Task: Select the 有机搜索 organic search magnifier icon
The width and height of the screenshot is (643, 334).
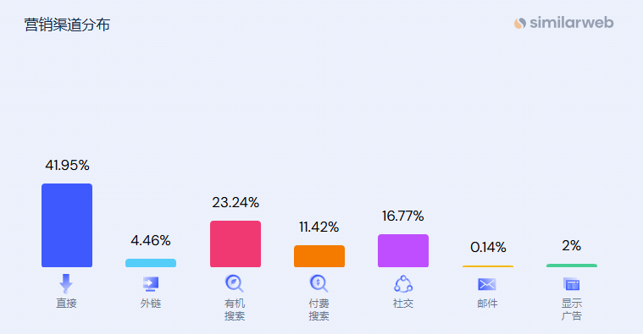Action: [x=235, y=283]
